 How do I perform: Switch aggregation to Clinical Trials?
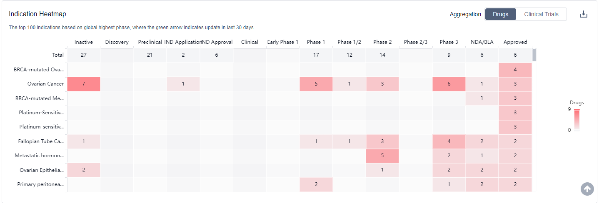pyautogui.click(x=541, y=14)
